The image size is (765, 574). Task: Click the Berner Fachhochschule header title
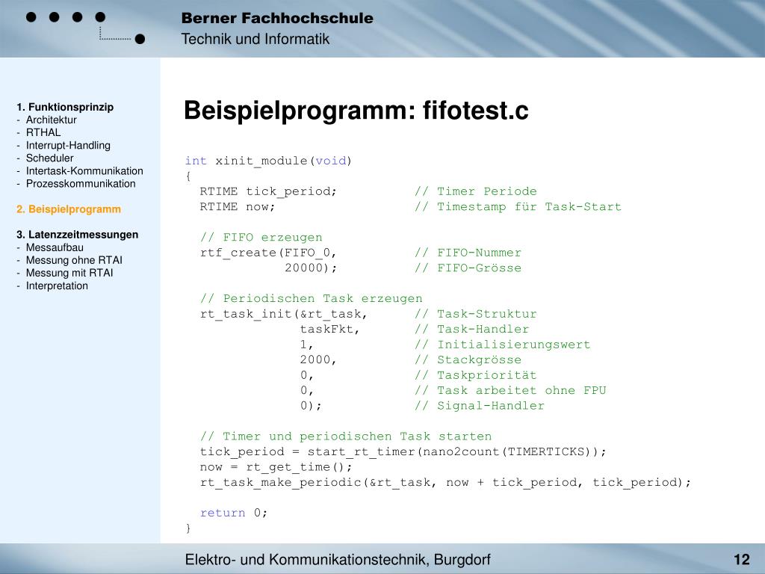[276, 19]
